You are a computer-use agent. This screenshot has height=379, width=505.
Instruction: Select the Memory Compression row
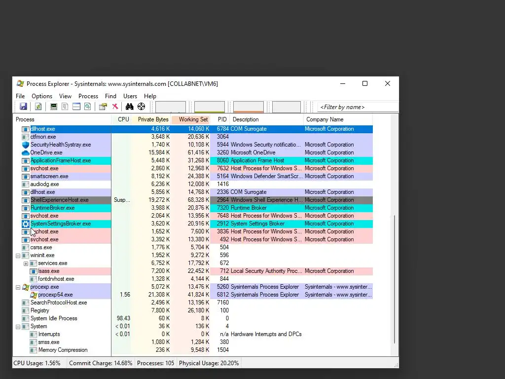[x=193, y=350]
